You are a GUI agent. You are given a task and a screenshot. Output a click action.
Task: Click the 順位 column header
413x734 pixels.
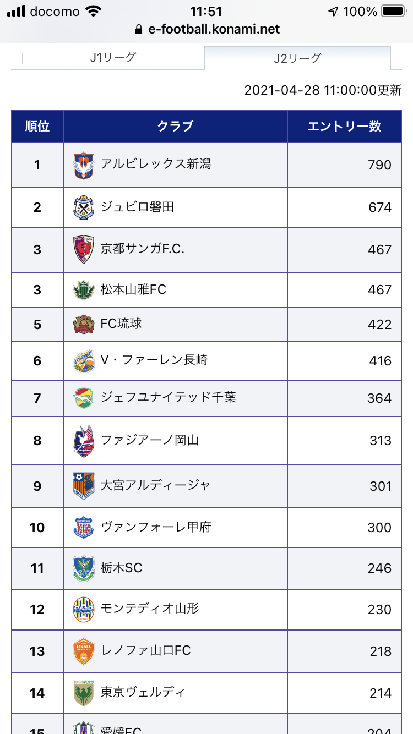tap(37, 127)
